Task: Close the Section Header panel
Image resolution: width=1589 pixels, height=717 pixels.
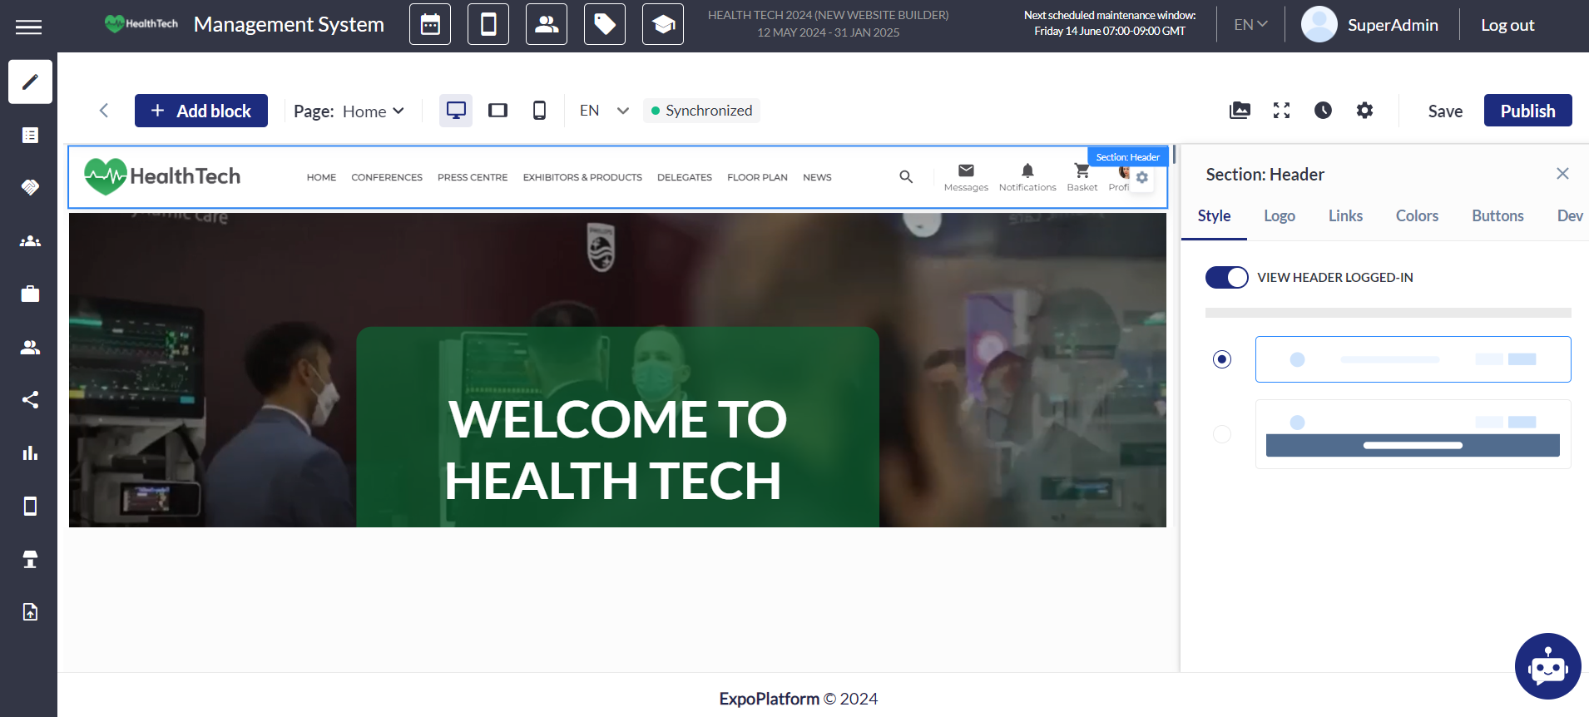Action: click(1562, 174)
